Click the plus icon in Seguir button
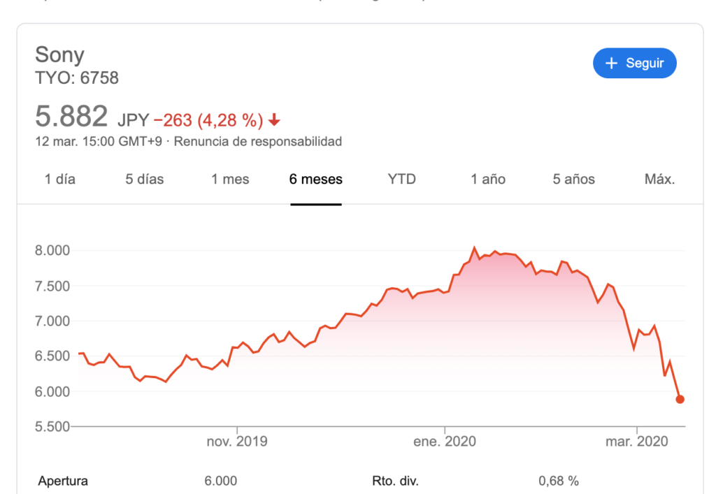The height and width of the screenshot is (494, 716). (x=611, y=63)
